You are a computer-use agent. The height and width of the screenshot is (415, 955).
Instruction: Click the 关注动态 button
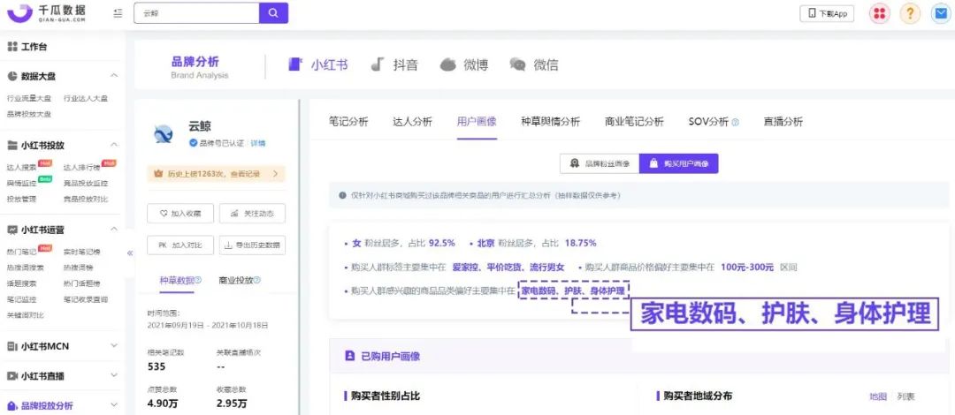pos(252,214)
